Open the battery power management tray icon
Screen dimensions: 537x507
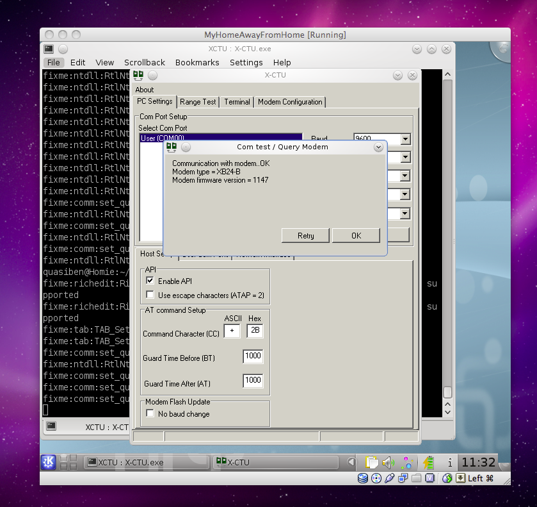coord(428,463)
